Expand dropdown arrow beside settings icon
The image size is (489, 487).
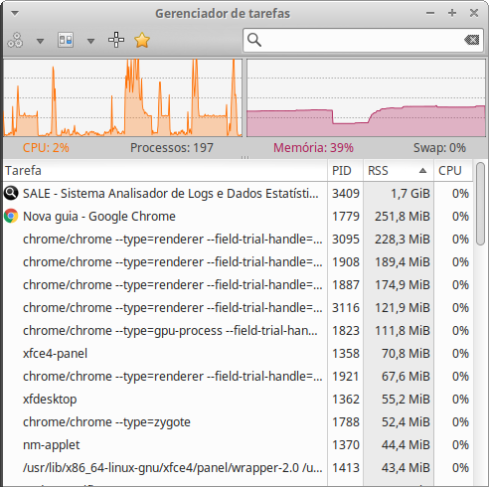pos(90,41)
